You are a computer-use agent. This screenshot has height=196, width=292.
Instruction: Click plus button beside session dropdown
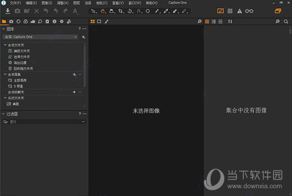[x=83, y=37]
